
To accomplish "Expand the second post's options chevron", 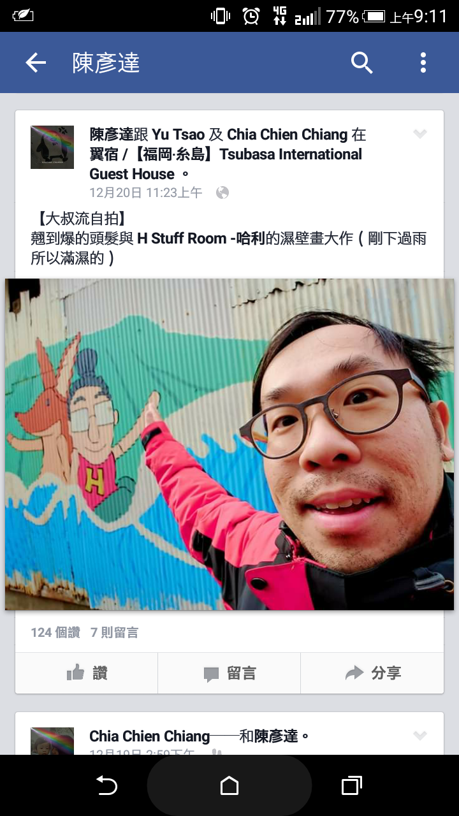I will point(419,736).
